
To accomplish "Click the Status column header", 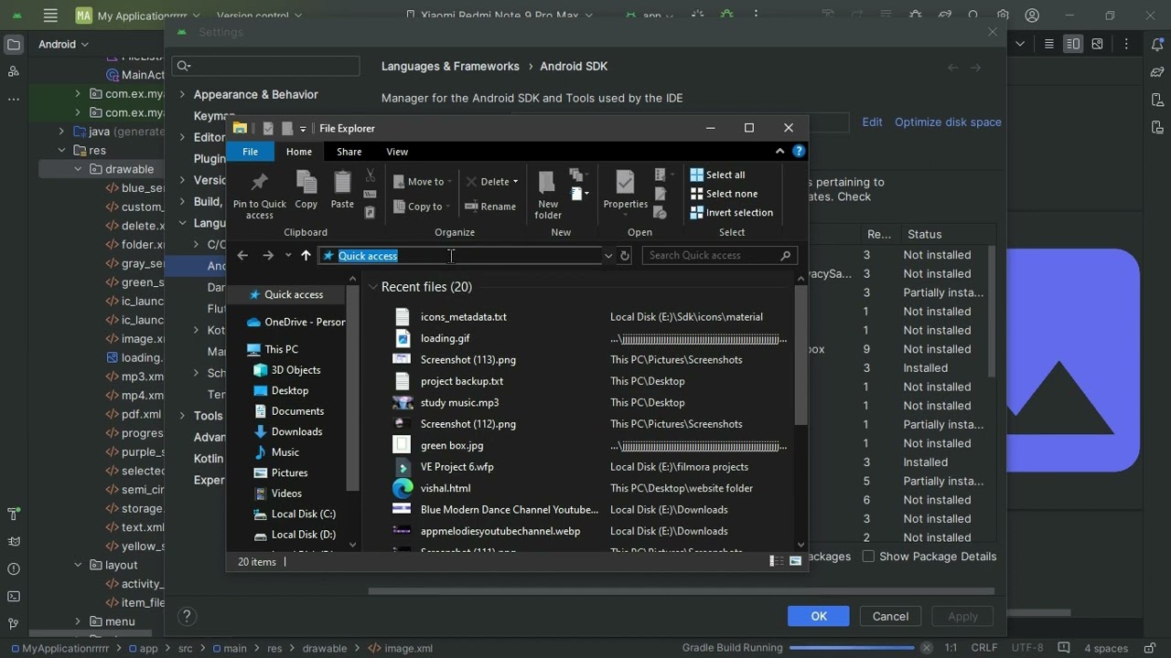I will [924, 235].
